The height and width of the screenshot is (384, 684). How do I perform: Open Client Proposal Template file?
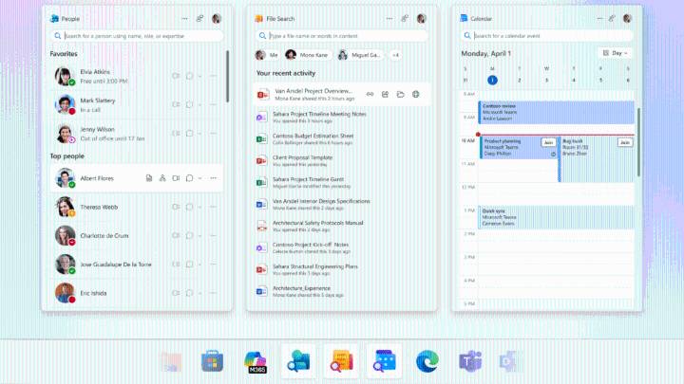pyautogui.click(x=342, y=160)
